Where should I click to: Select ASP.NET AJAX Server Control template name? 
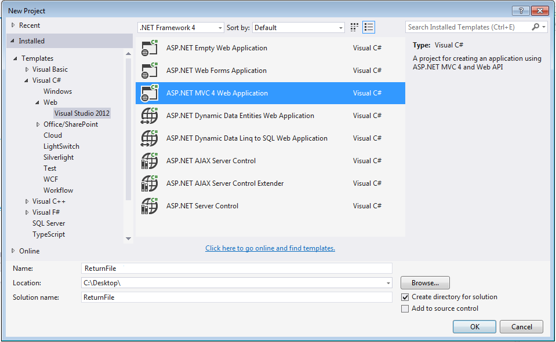[x=211, y=161]
